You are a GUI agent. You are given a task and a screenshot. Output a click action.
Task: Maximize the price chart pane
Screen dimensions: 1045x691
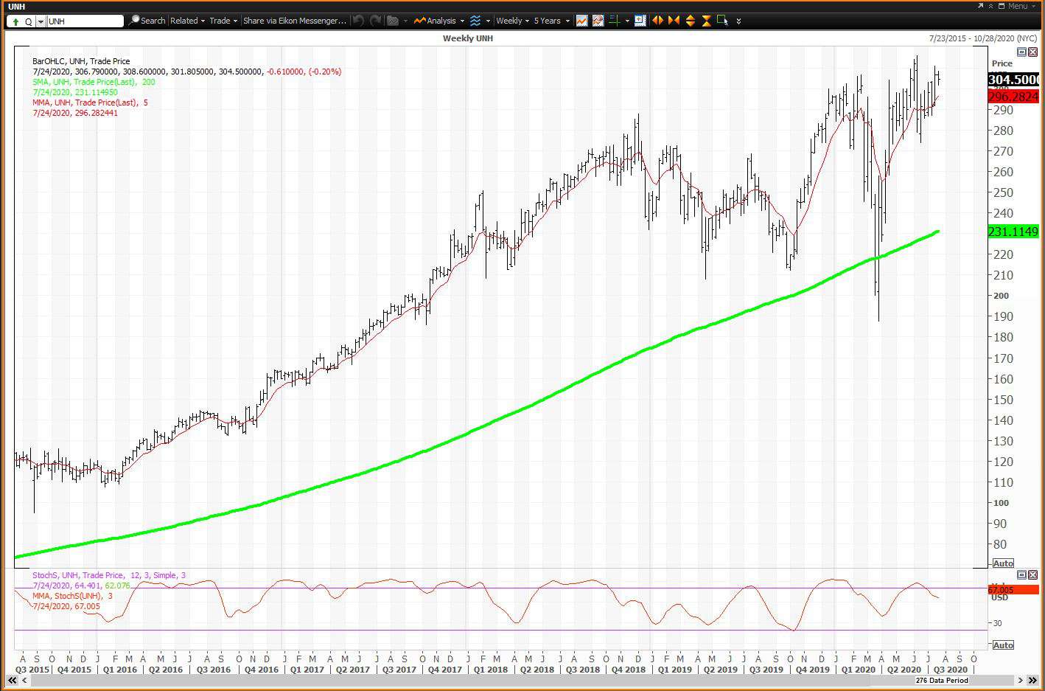(x=1021, y=52)
